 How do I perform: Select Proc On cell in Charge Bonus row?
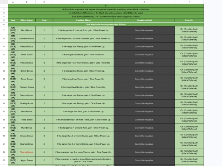pyautogui.click(x=189, y=144)
